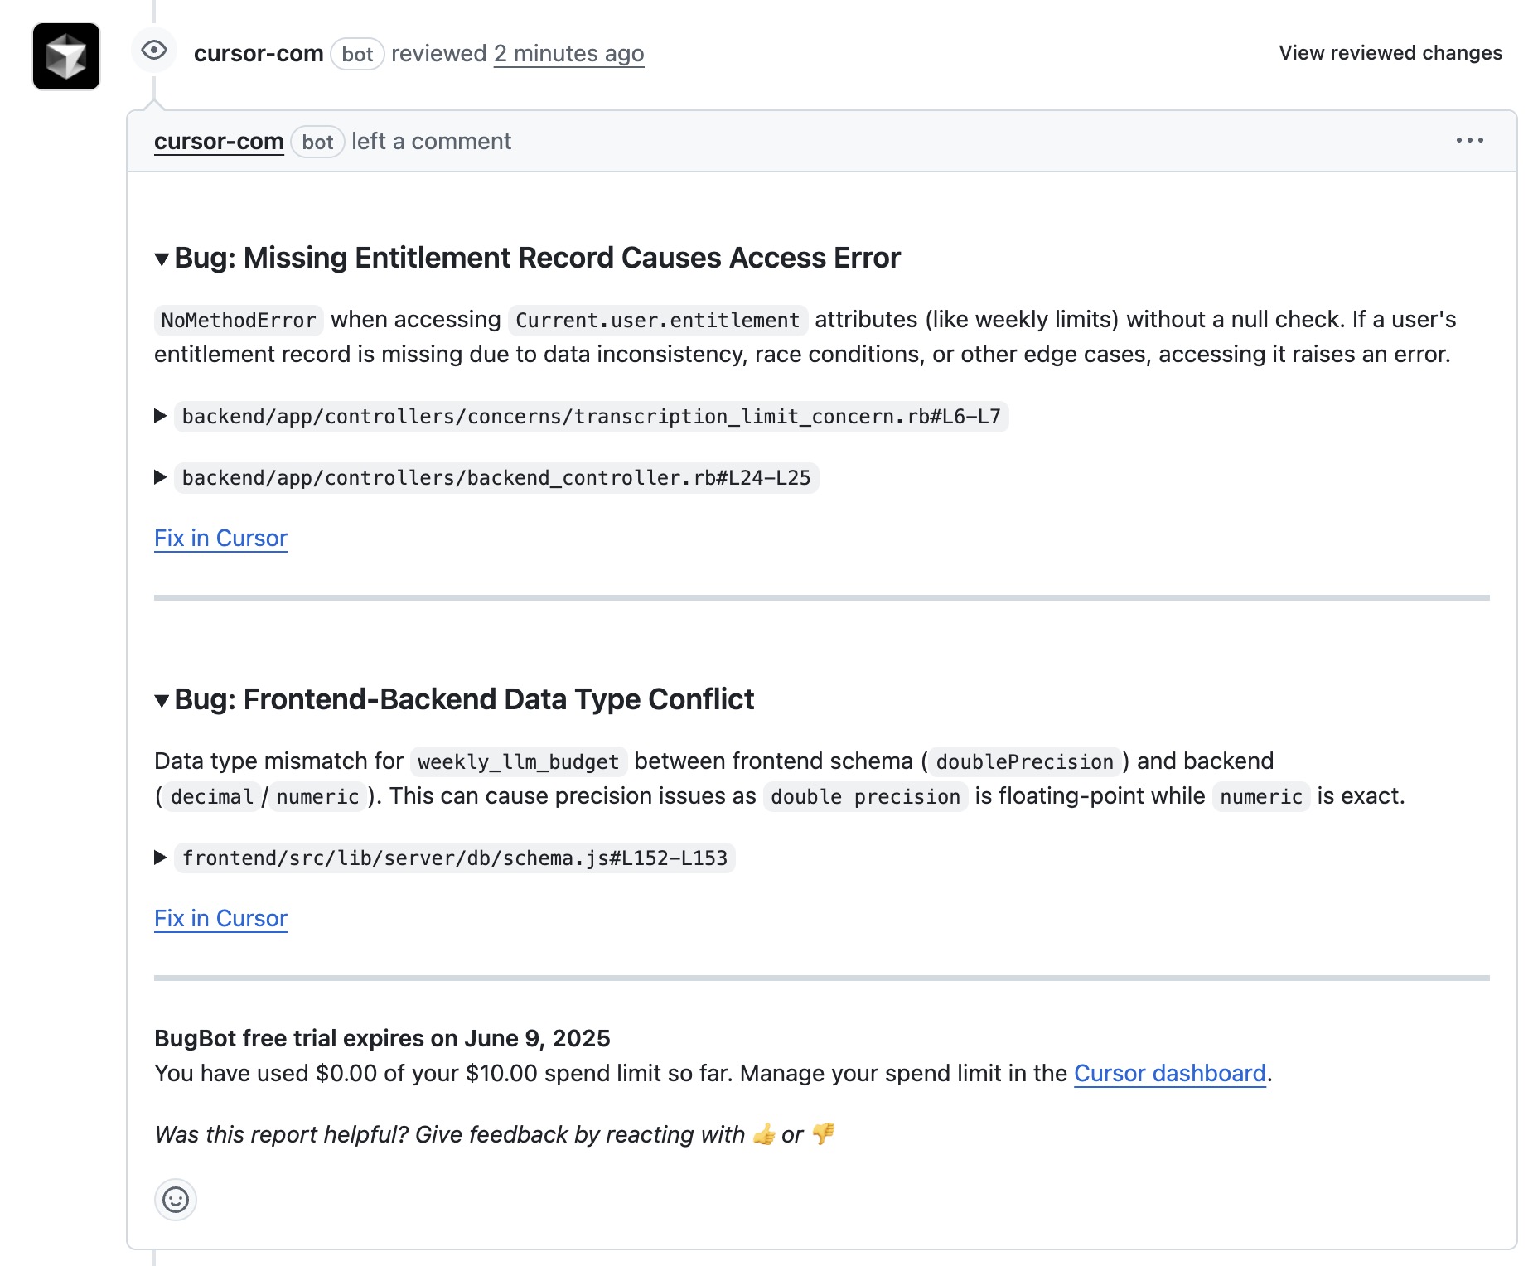This screenshot has height=1266, width=1533.
Task: Collapse the Frontend-Backend Data Type Conflict section
Action: click(x=162, y=701)
